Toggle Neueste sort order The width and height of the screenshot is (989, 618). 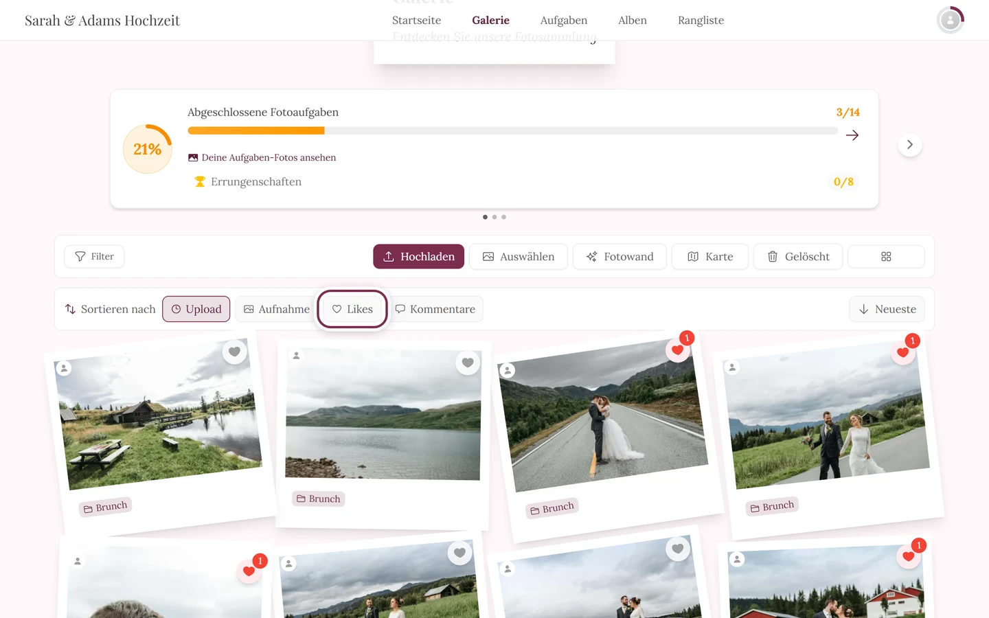click(887, 309)
